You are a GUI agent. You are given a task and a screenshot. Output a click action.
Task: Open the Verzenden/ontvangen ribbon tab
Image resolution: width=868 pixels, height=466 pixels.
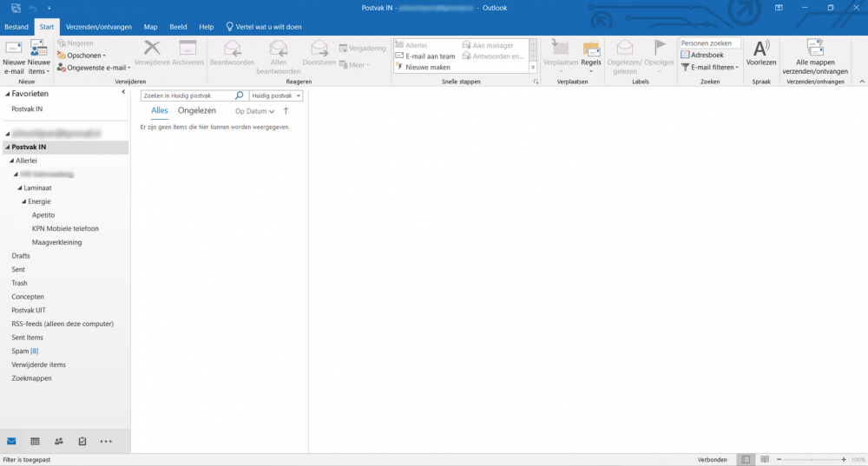[97, 27]
